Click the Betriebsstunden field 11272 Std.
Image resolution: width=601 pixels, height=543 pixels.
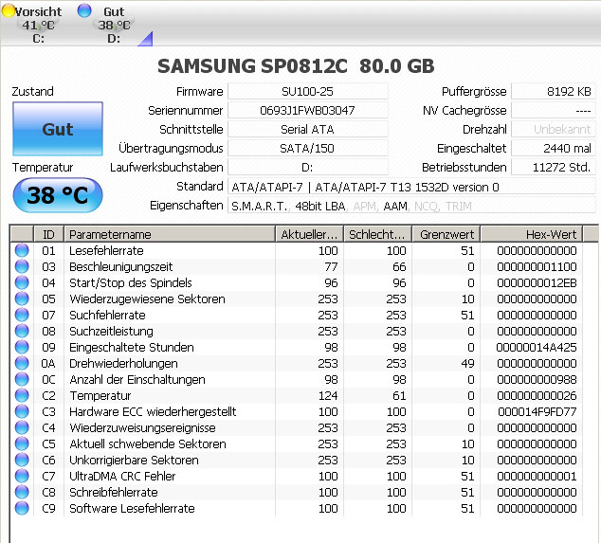click(x=554, y=167)
